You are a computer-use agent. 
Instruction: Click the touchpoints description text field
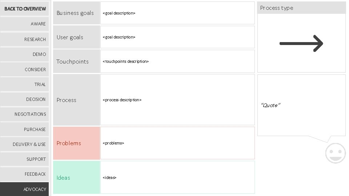(x=177, y=61)
